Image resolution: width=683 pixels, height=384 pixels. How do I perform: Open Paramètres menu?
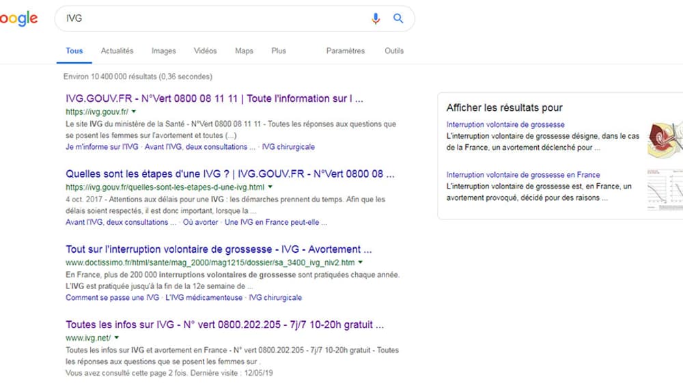346,51
